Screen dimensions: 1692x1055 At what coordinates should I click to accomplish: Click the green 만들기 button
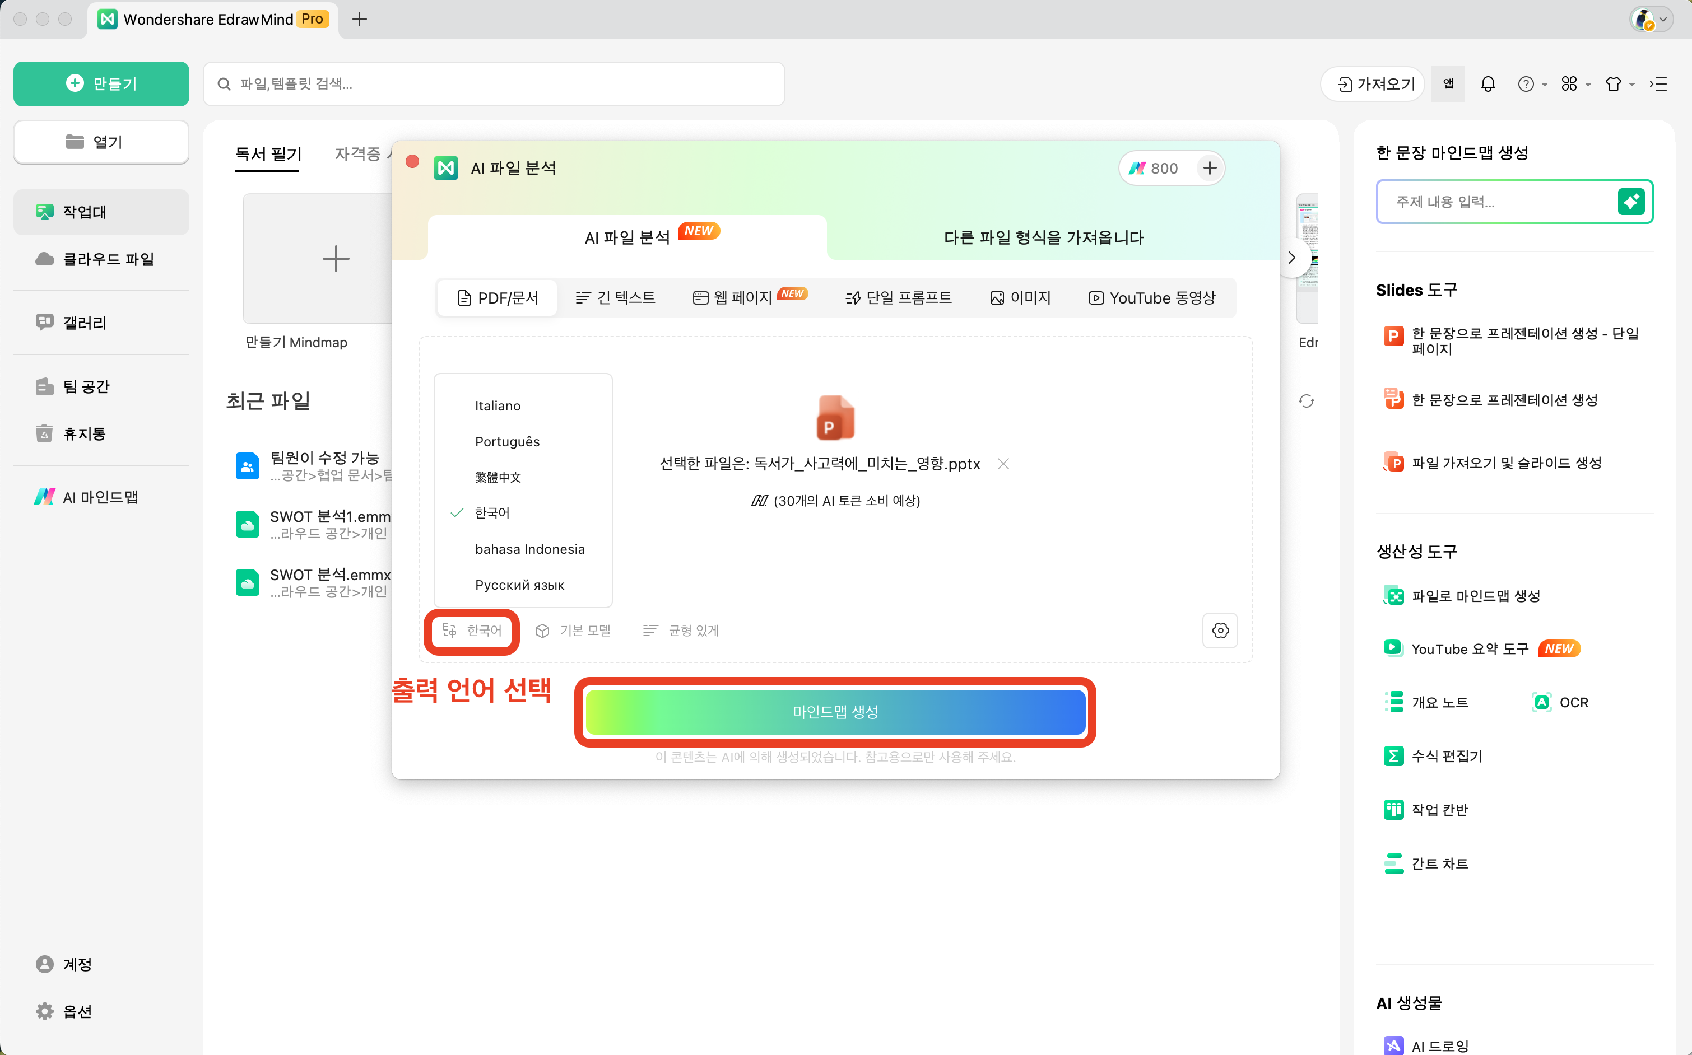[101, 84]
